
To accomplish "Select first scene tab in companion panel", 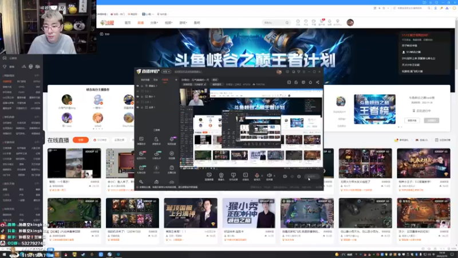I will point(145,80).
